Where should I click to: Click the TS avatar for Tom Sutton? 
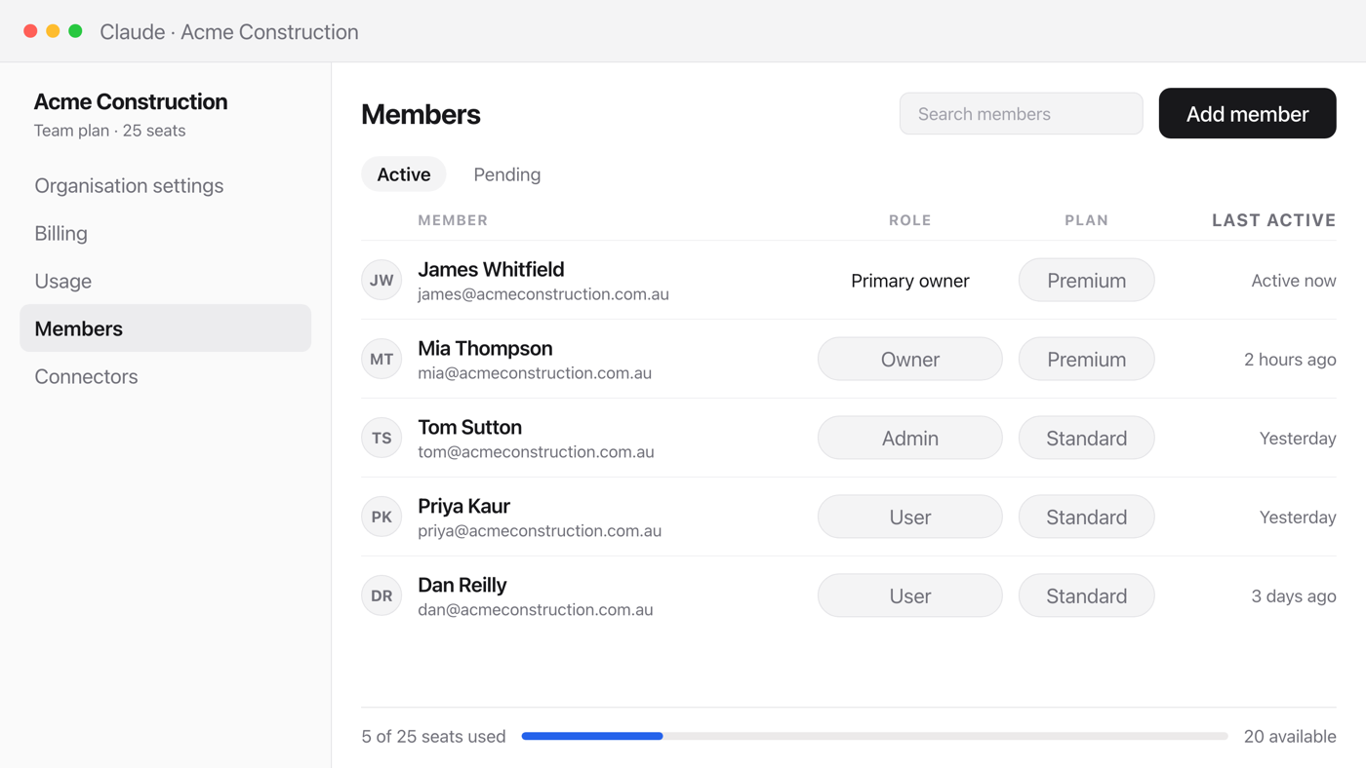click(382, 438)
